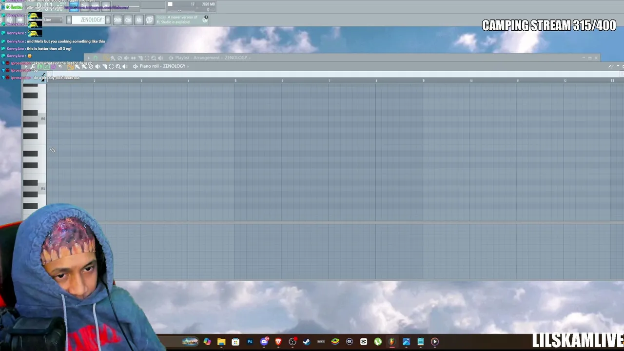Open Steam from the taskbar
Screen dimensions: 624x351
(x=307, y=341)
